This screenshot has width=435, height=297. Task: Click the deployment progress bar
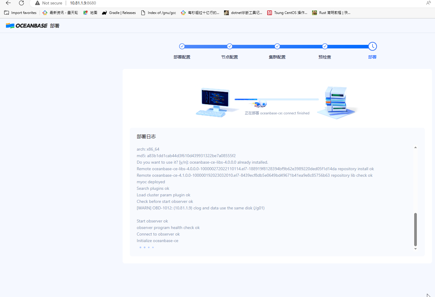pyautogui.click(x=277, y=99)
